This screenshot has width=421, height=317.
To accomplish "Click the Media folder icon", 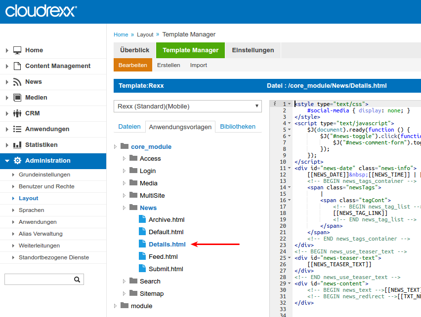I will click(133, 182).
